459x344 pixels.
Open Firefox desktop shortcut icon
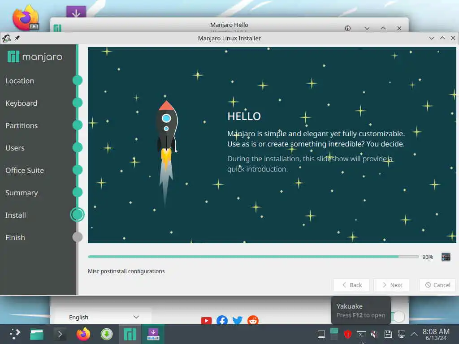coord(26,17)
